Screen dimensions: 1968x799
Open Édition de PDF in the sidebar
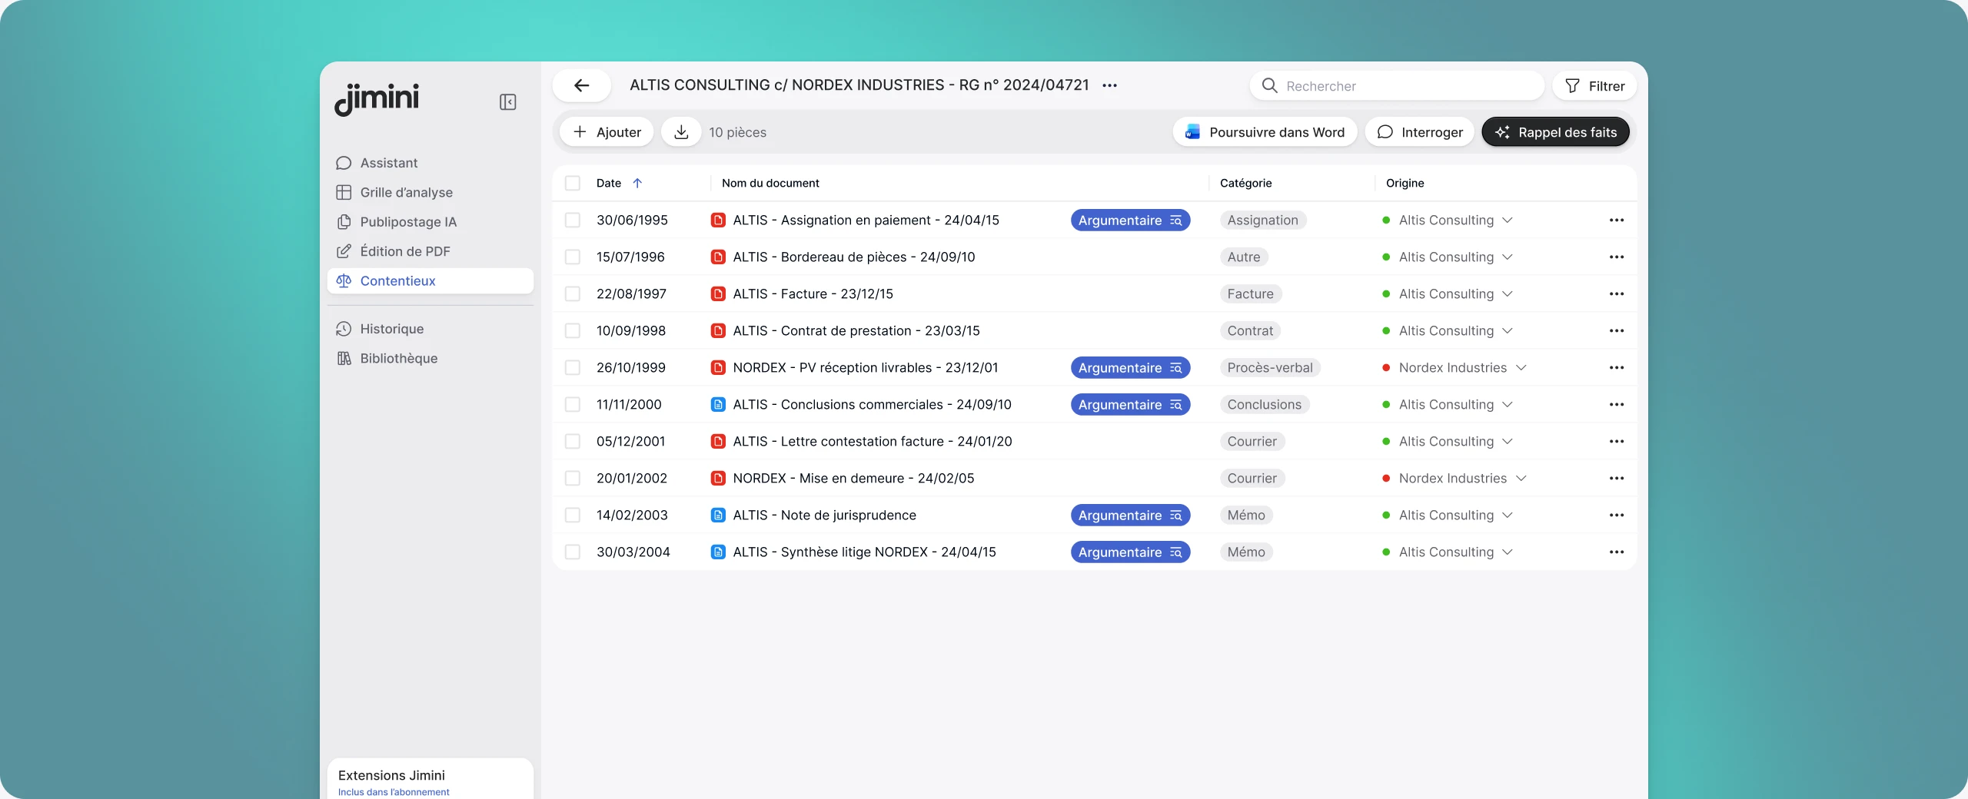(430, 251)
